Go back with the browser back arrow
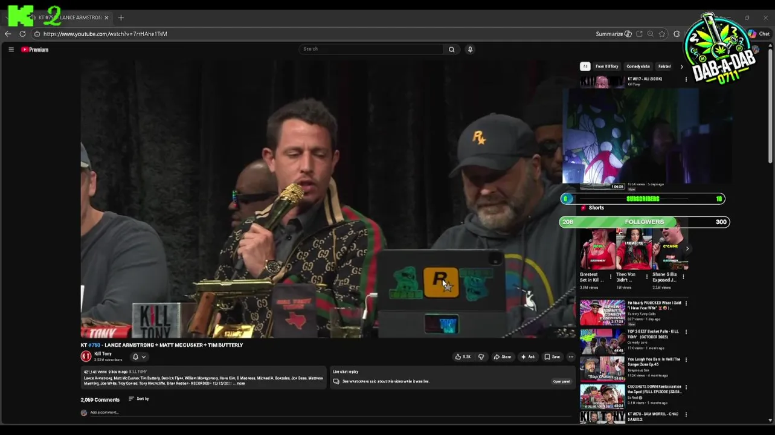Viewport: 775px width, 435px height. coord(8,34)
